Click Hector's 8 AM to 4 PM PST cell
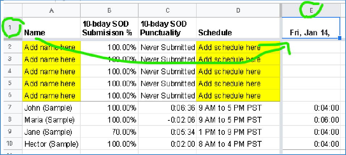This screenshot has height=155, width=346. tap(238, 144)
